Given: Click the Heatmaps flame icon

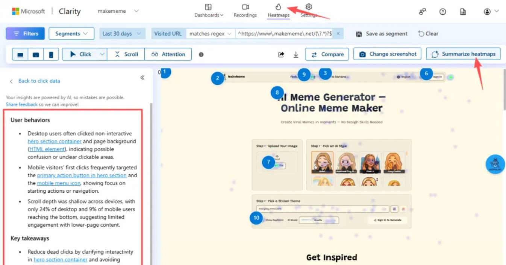Looking at the screenshot, I should pos(279,7).
